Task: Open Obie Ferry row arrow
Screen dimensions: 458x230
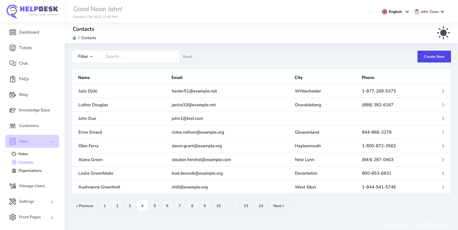Action: (443, 146)
